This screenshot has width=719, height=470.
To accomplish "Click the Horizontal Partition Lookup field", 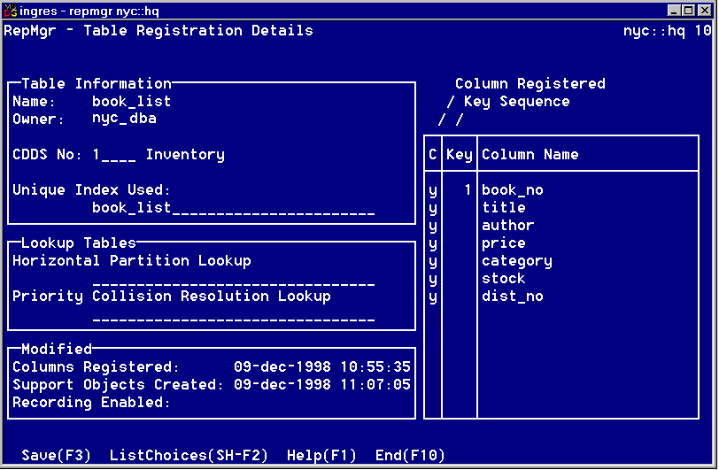I will coord(233,279).
